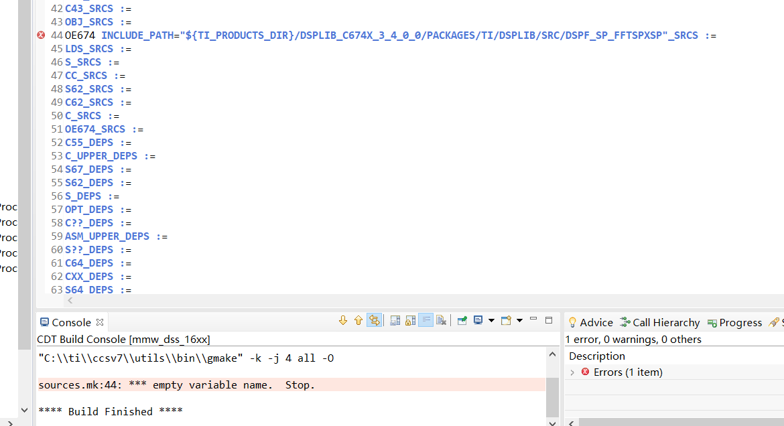This screenshot has height=426, width=784.
Task: Click the gmake command line in console
Action: coord(186,358)
